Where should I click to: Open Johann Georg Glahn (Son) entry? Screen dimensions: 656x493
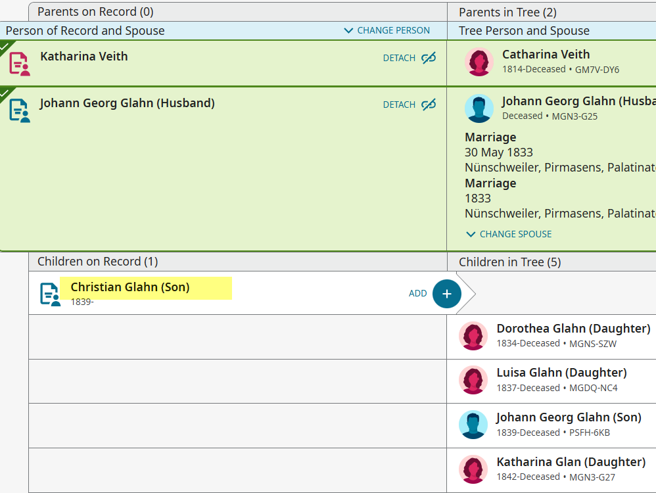pyautogui.click(x=569, y=417)
